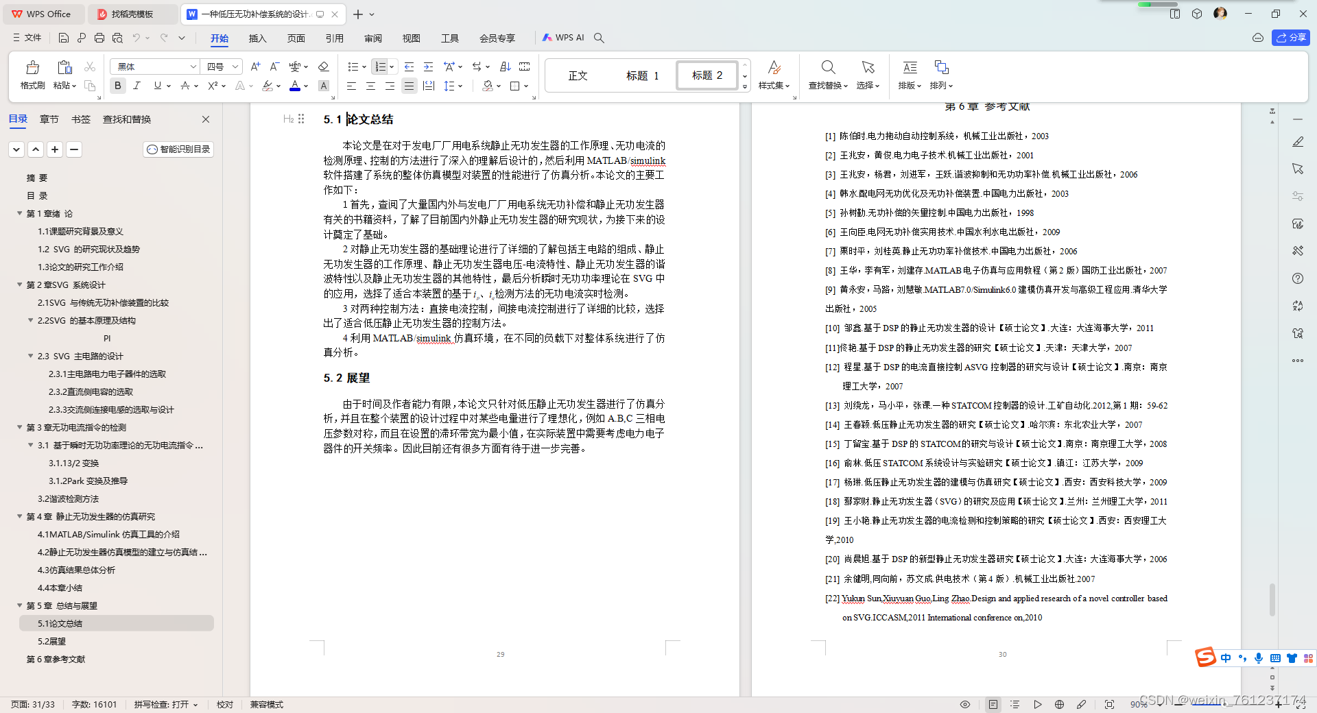
Task: Toggle underline formatting
Action: [x=158, y=86]
